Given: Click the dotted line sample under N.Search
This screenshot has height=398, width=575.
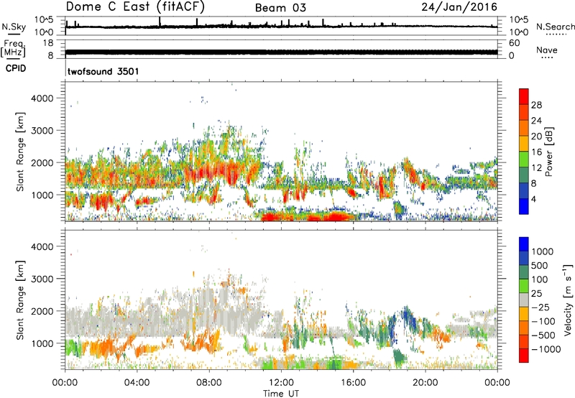Looking at the screenshot, I should coord(556,34).
